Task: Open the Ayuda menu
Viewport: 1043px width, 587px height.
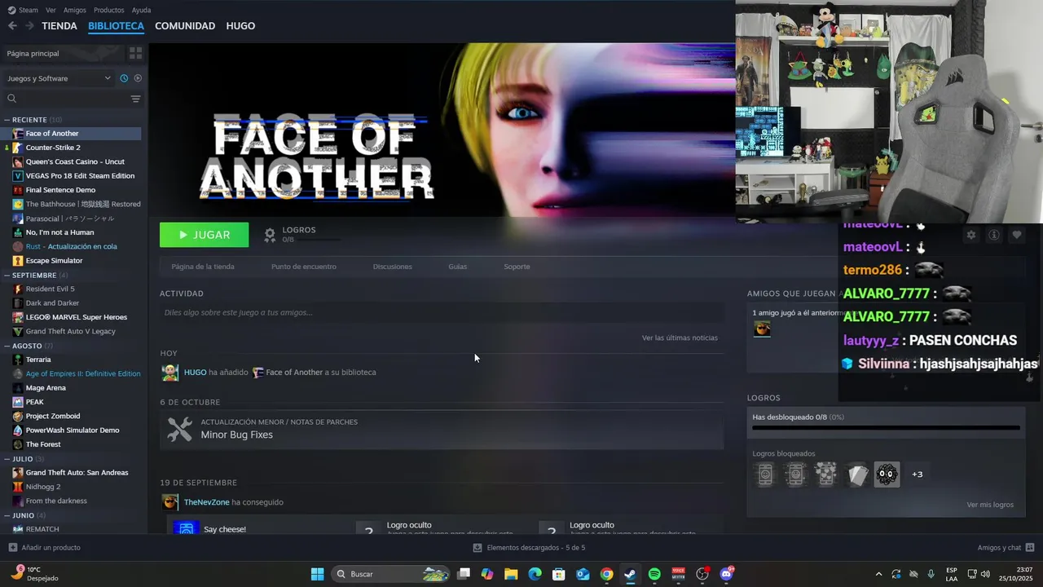Action: pyautogui.click(x=141, y=10)
